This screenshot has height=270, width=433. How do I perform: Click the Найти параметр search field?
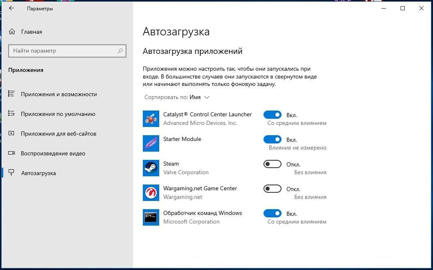pyautogui.click(x=67, y=51)
